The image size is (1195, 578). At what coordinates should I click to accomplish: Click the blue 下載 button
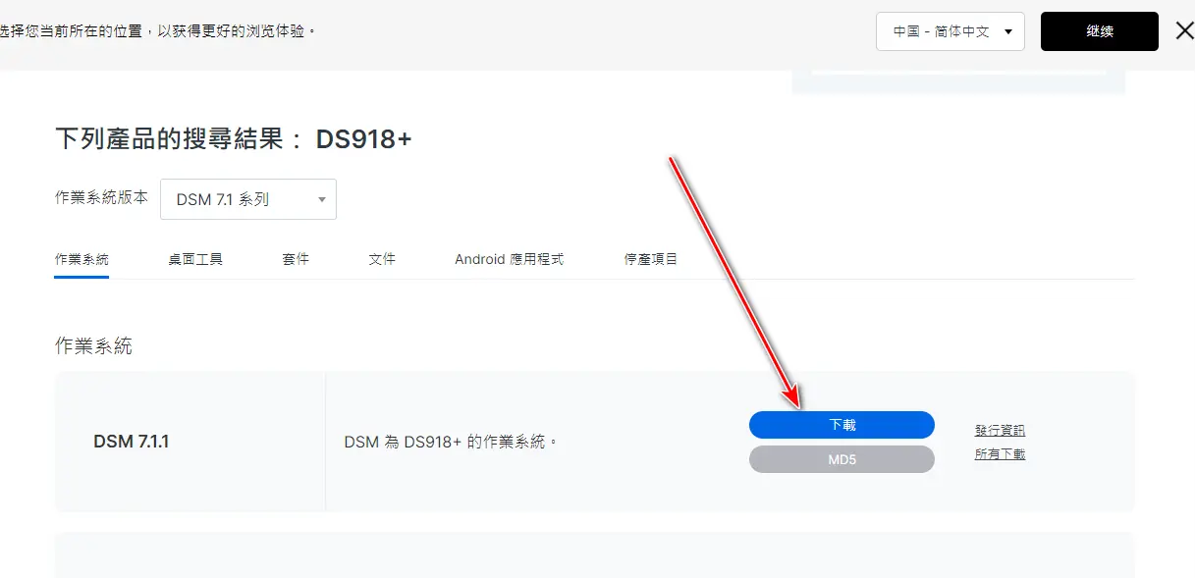coord(842,425)
